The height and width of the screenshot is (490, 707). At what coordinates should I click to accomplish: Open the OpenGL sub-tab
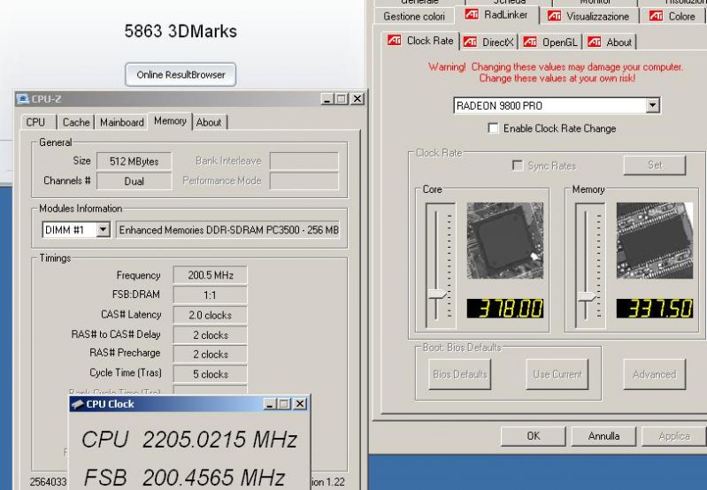(x=550, y=42)
